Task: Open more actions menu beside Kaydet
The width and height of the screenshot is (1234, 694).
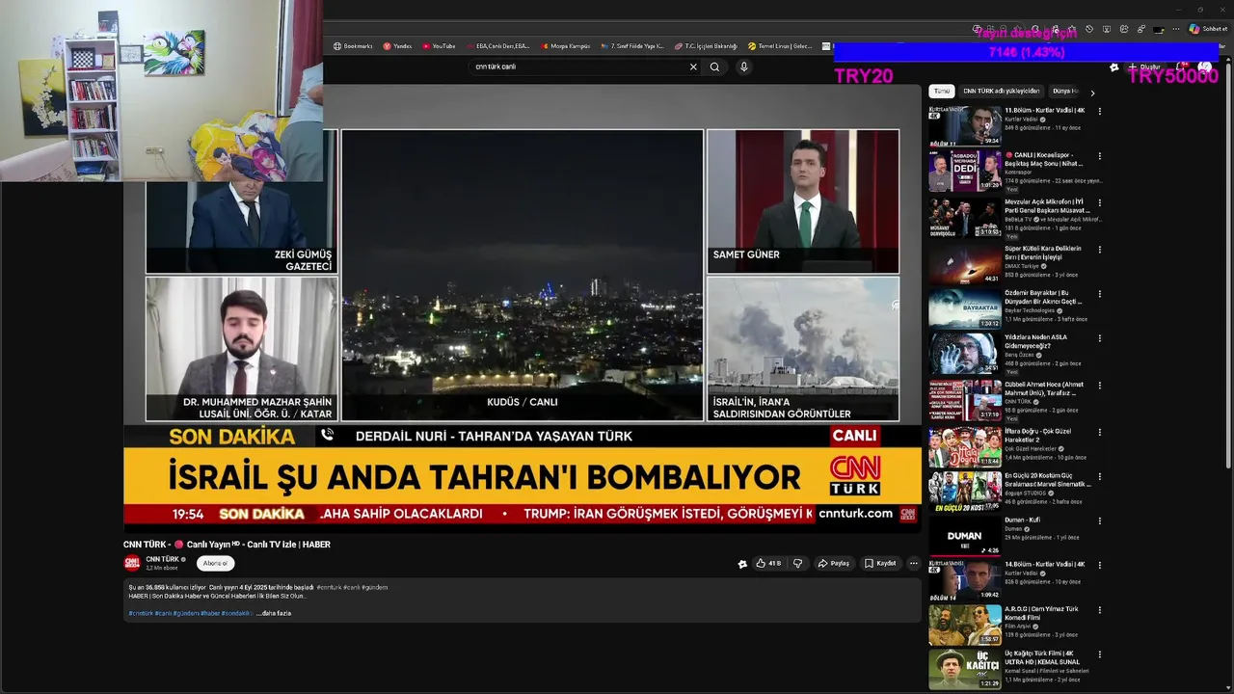Action: (x=914, y=564)
